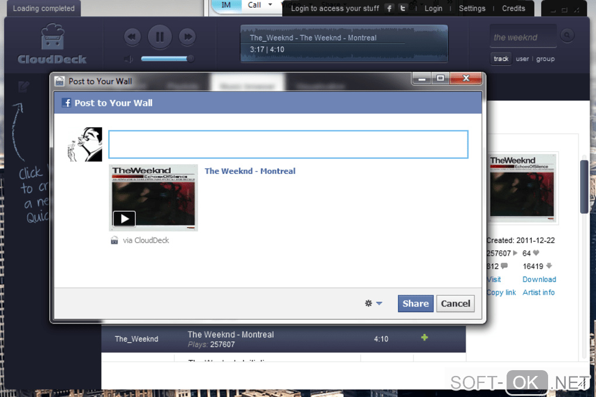Click 'Created: 2011-12-22' text

(x=521, y=240)
